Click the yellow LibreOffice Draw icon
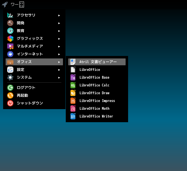187x171 pixels. point(73,93)
